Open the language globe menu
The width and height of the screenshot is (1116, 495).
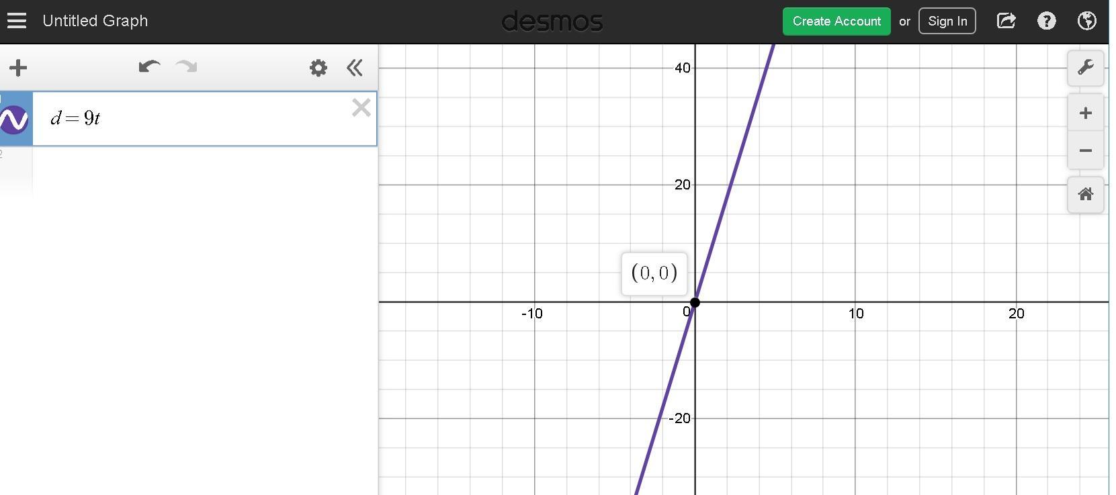coord(1086,21)
